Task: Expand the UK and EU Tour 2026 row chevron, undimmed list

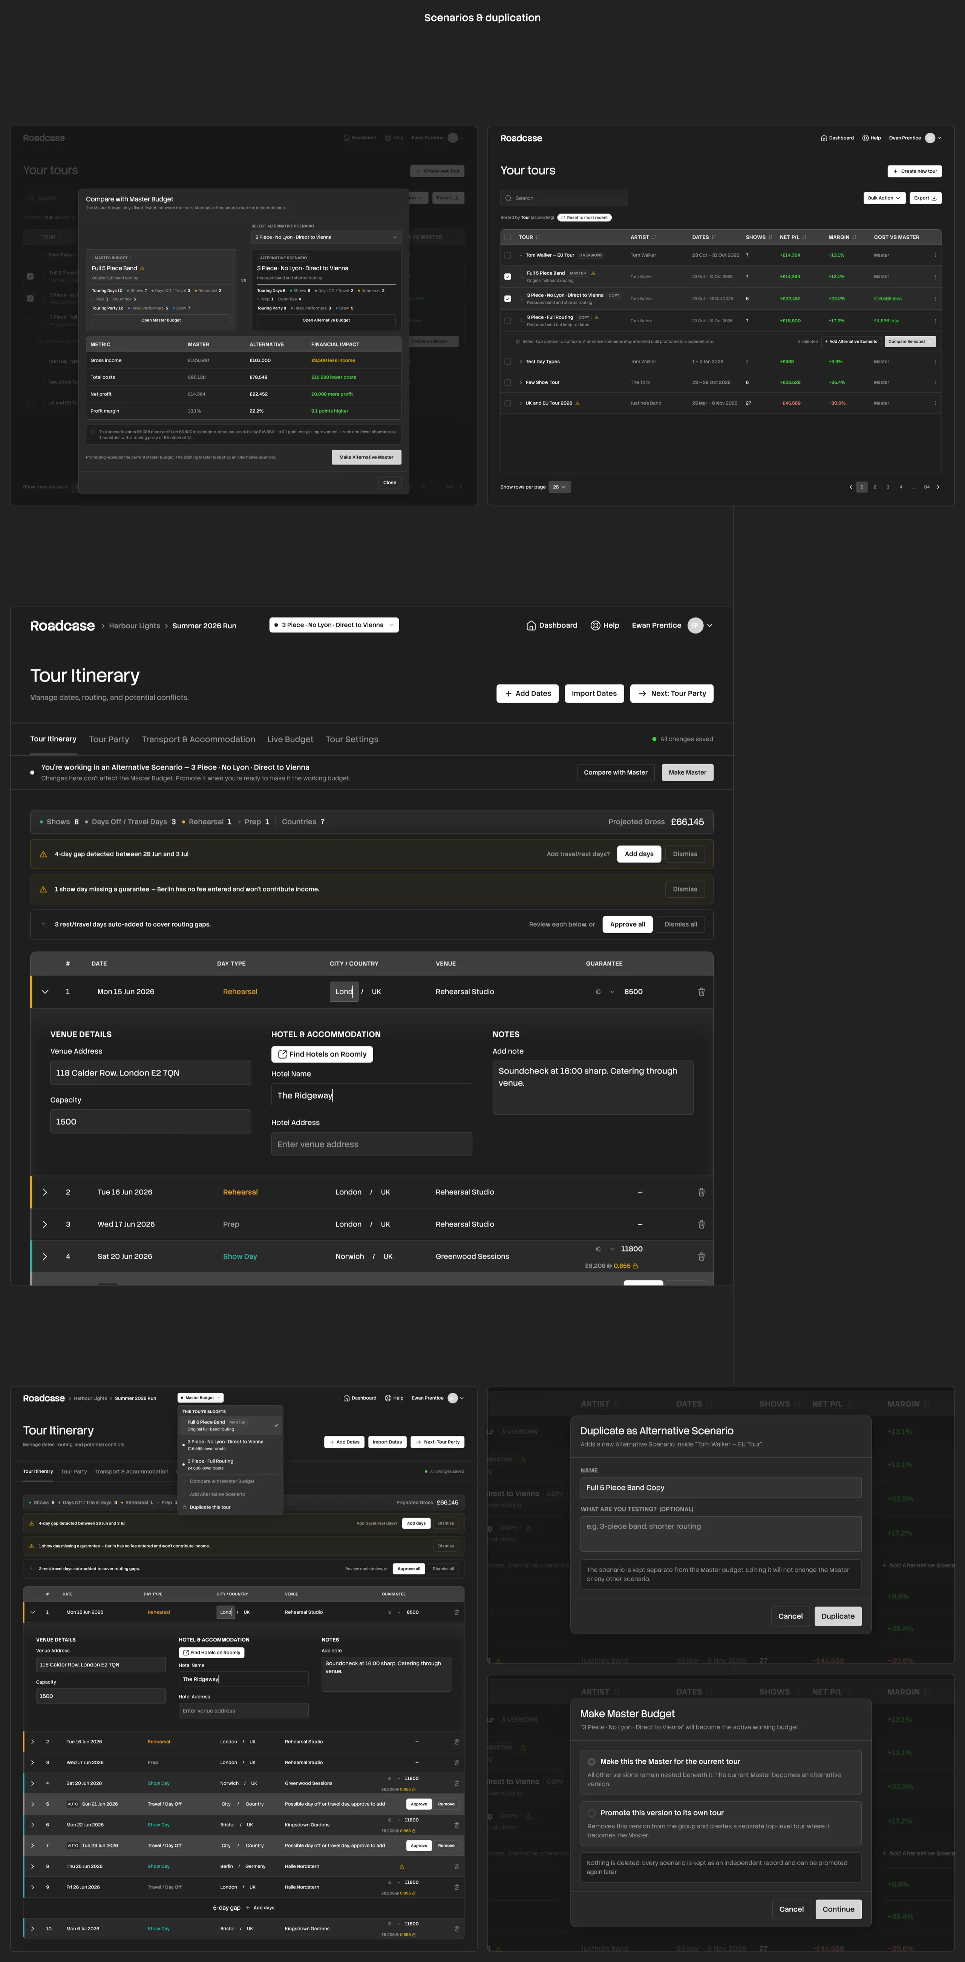Action: [521, 403]
